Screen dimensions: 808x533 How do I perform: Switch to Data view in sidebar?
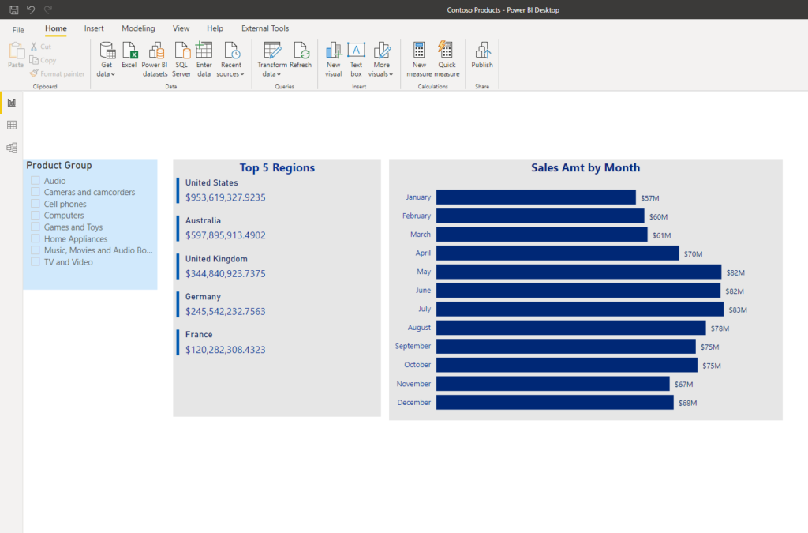[x=12, y=126]
